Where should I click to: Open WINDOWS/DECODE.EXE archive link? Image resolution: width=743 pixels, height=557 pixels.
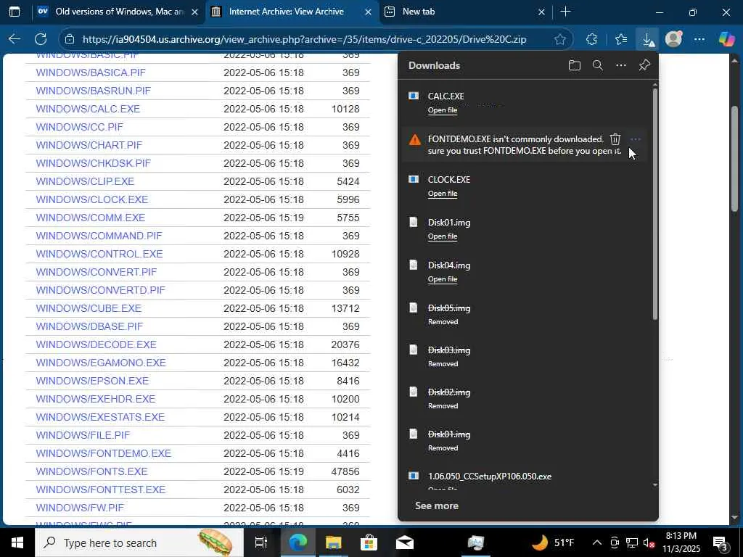[x=97, y=344]
